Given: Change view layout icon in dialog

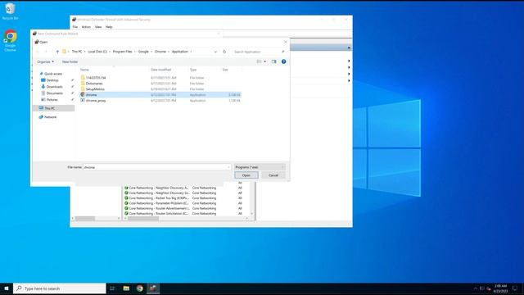Looking at the screenshot, I should [259, 62].
